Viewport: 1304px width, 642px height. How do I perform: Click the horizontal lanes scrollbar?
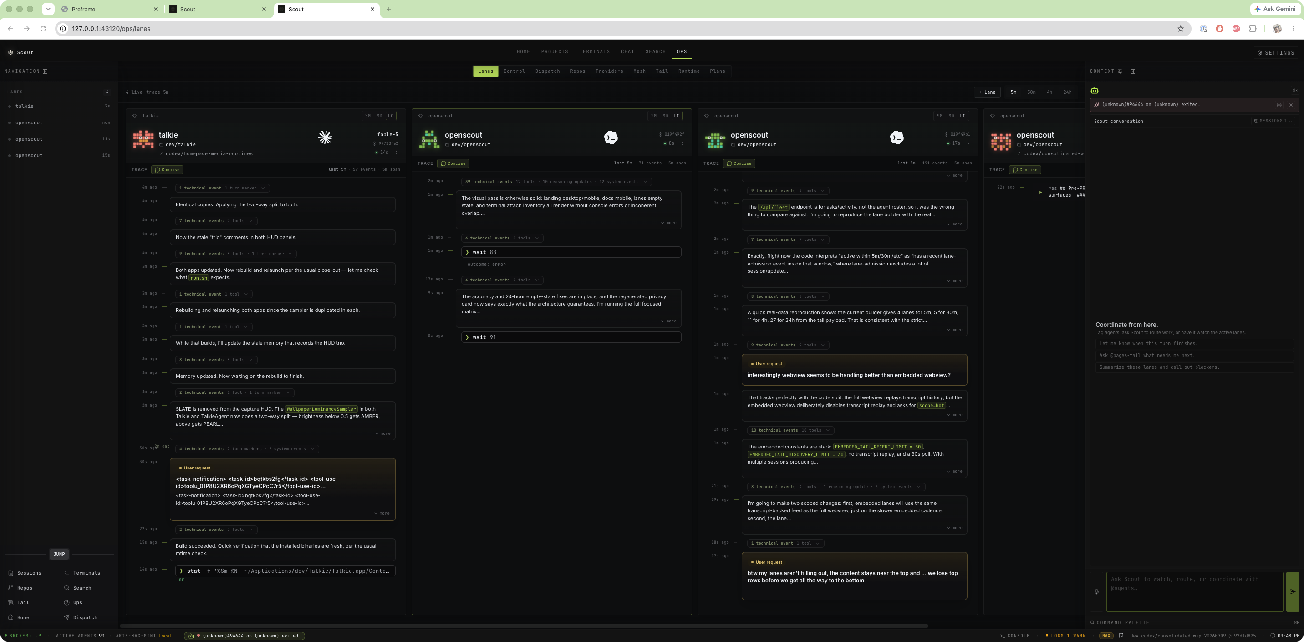(x=524, y=627)
